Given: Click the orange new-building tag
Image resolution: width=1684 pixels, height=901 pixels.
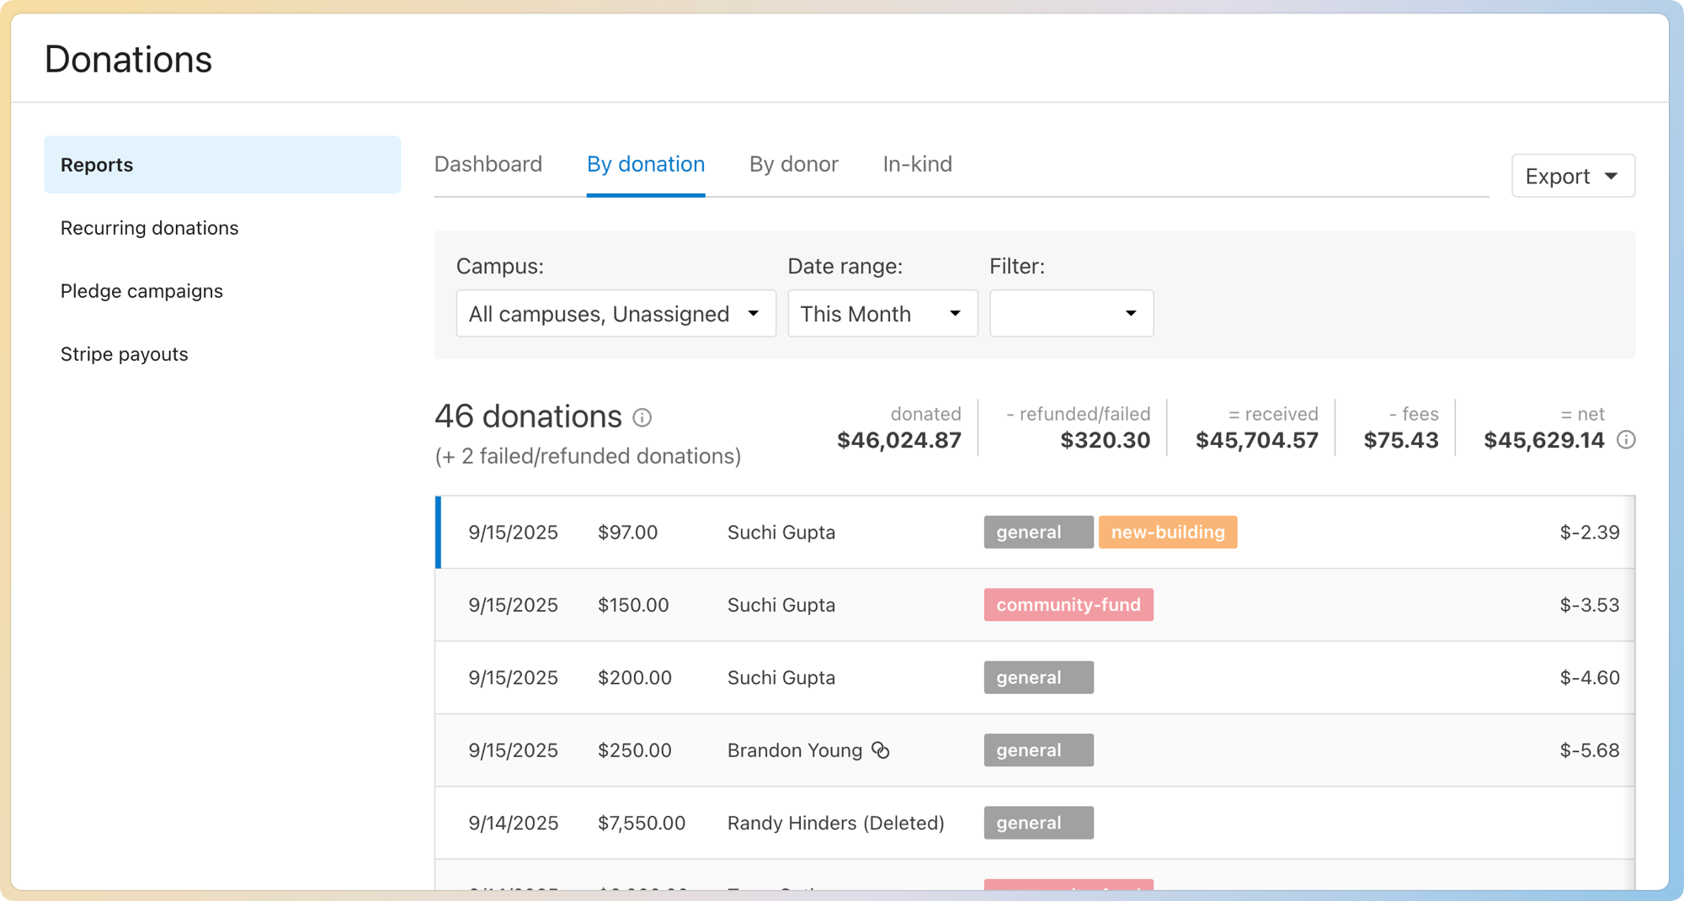Looking at the screenshot, I should tap(1167, 533).
